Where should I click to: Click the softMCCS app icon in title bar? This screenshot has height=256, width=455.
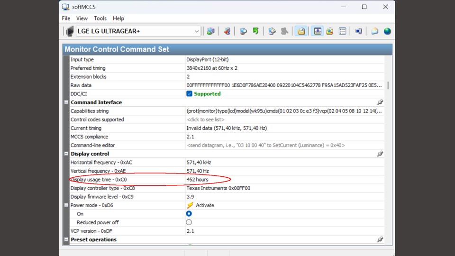[x=66, y=7]
